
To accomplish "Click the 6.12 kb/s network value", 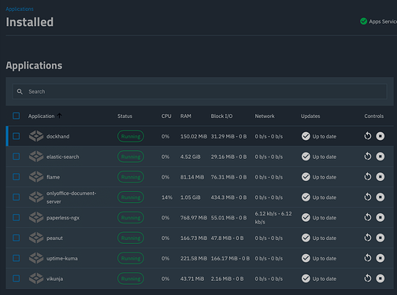I will click(x=273, y=218).
